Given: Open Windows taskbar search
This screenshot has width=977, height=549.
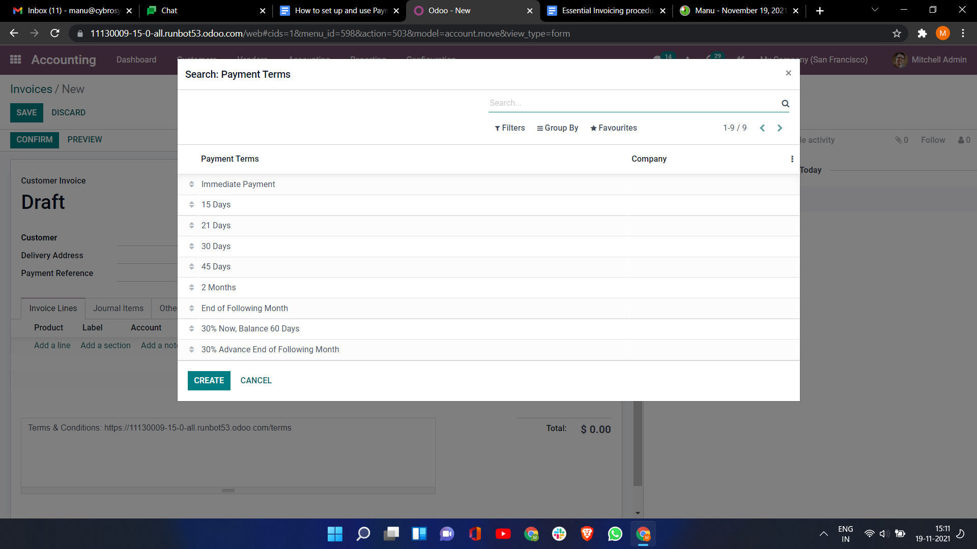Looking at the screenshot, I should (363, 534).
